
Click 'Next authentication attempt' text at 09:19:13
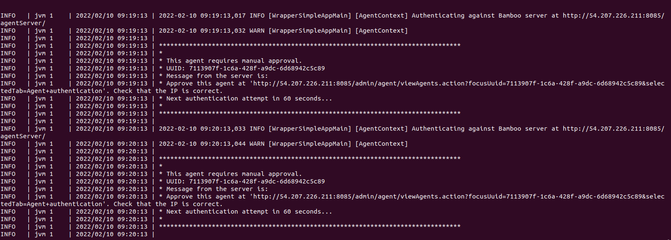[x=217, y=98]
